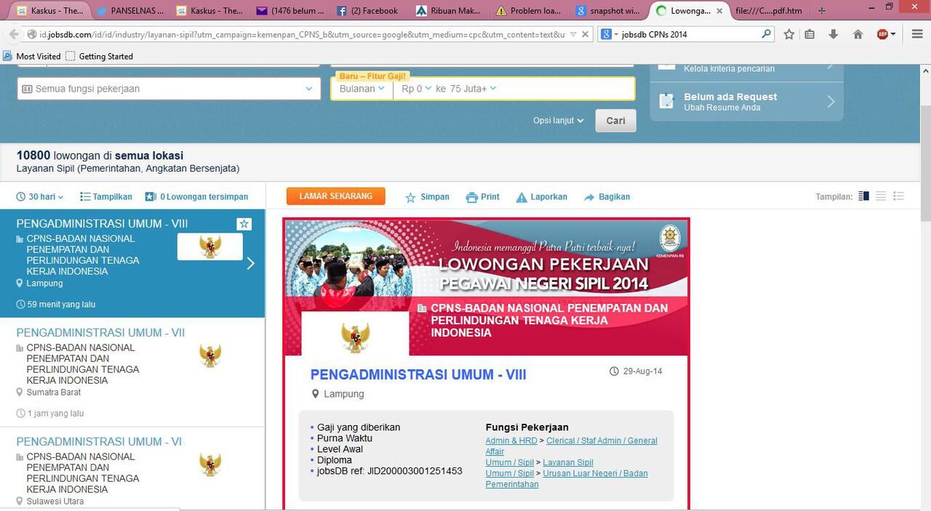The width and height of the screenshot is (931, 511).
Task: Switch to the snapshot wi... tab
Action: pyautogui.click(x=609, y=11)
